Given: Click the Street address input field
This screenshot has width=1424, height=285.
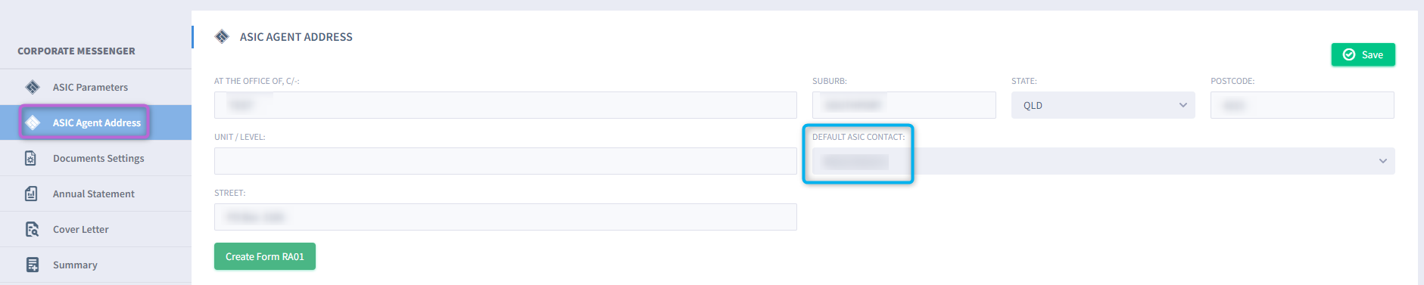Looking at the screenshot, I should tap(505, 217).
